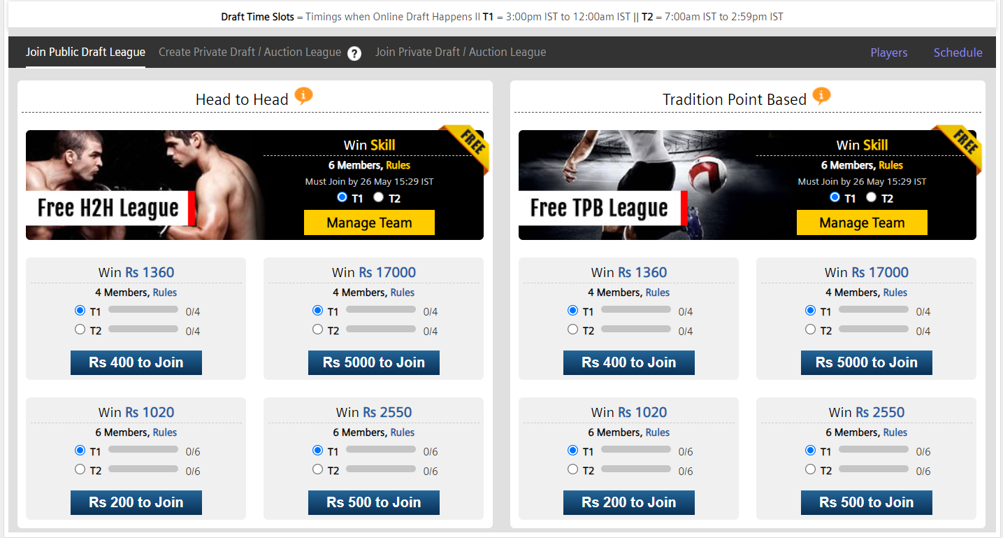Open Join Private Draft / Auction League tab

click(461, 52)
